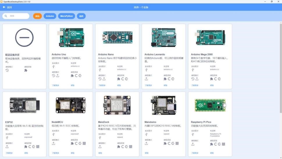The height and width of the screenshot is (159, 282).
Task: Click MicroPython language icon on NodeMCU card
Action: pyautogui.click(x=84, y=143)
